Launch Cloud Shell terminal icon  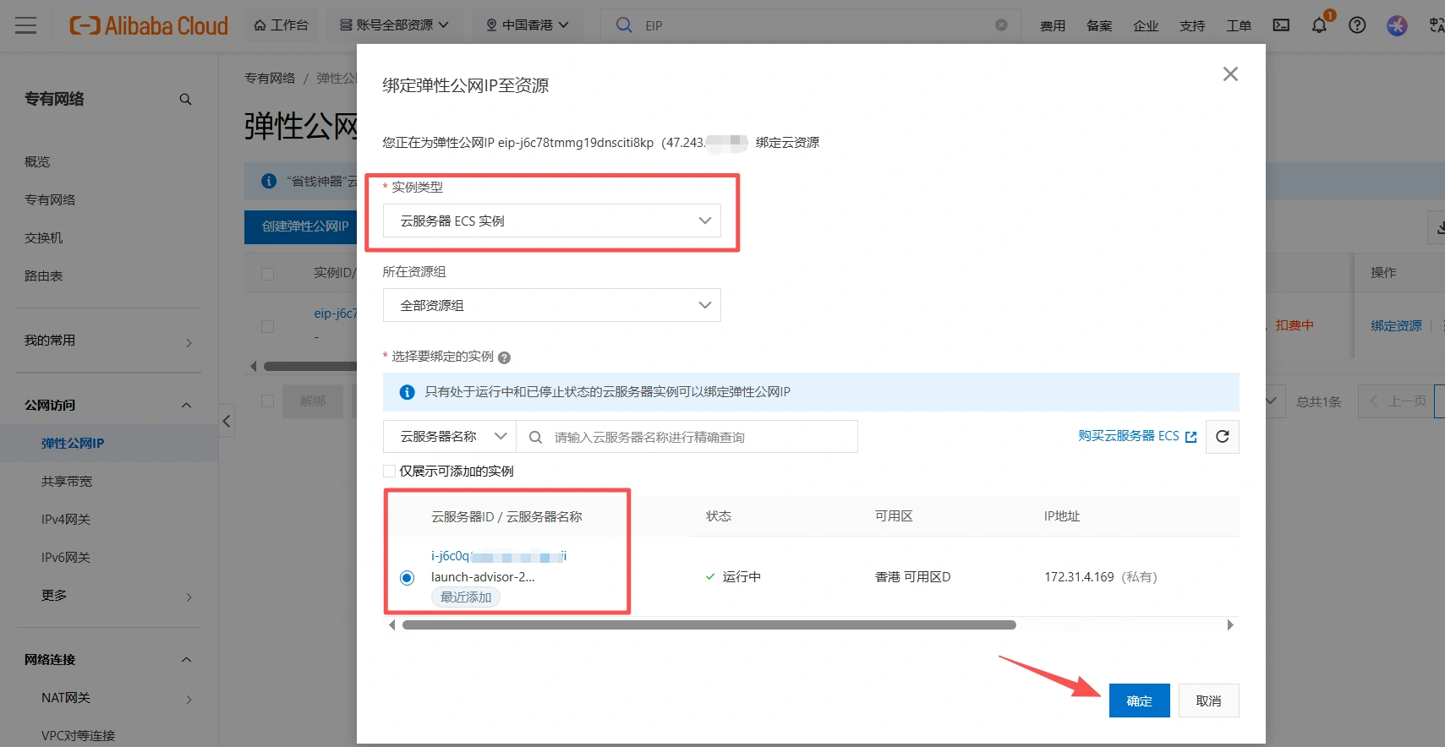(x=1282, y=25)
